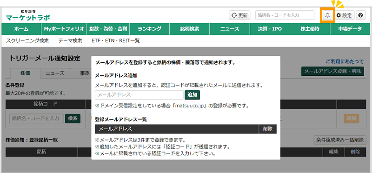Click the トリガーメール通知設定 page title

(45, 59)
